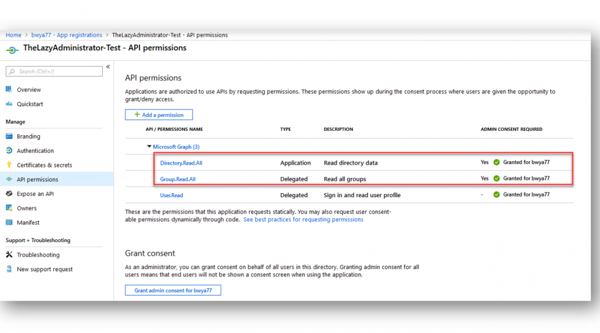
Task: Click the Owners icon in sidebar
Action: [x=9, y=208]
